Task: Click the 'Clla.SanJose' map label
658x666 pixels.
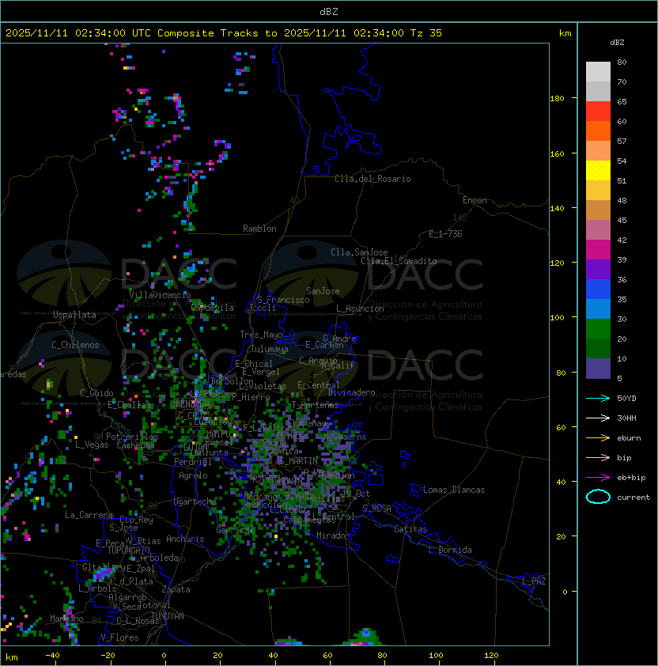Action: click(359, 252)
